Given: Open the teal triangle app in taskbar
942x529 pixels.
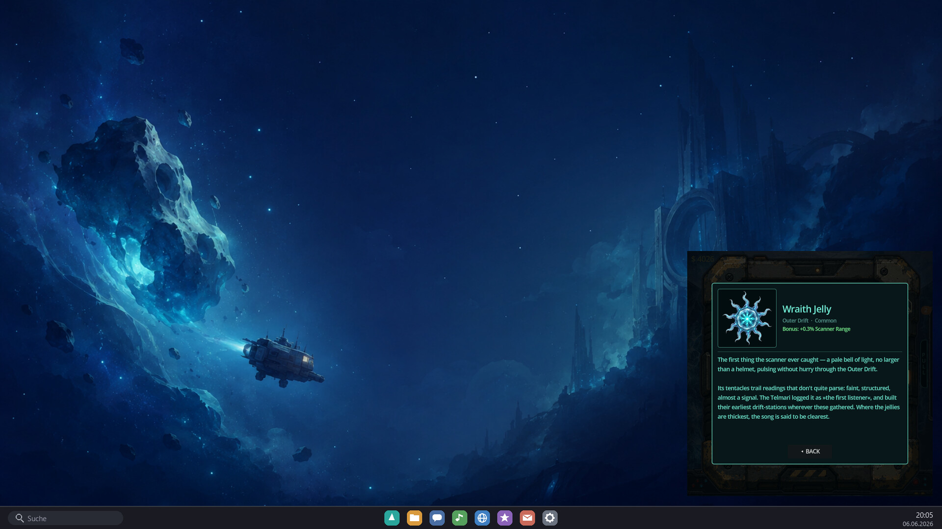Looking at the screenshot, I should coord(392,518).
